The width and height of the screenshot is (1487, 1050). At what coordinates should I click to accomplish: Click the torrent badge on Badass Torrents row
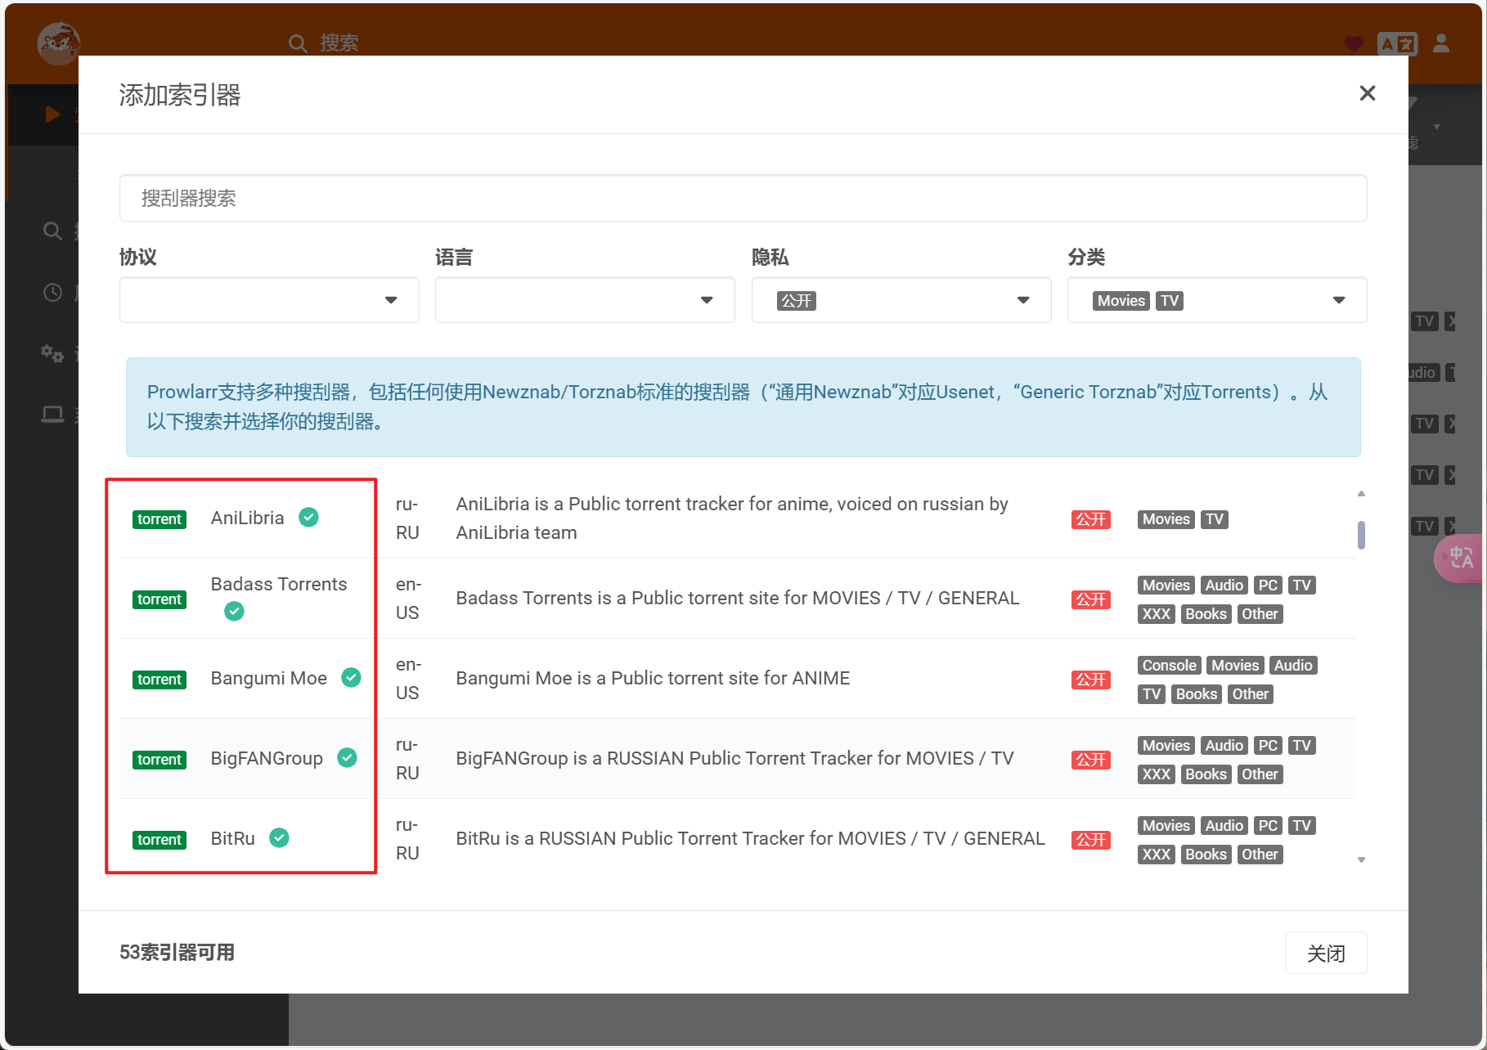click(159, 599)
